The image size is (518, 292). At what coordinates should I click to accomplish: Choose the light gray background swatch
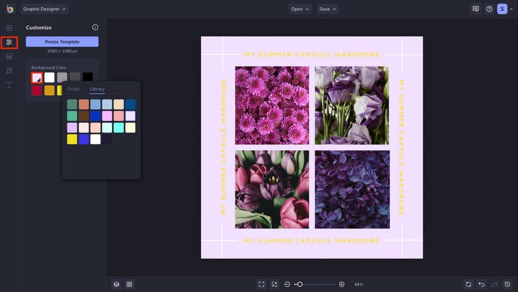tap(62, 77)
